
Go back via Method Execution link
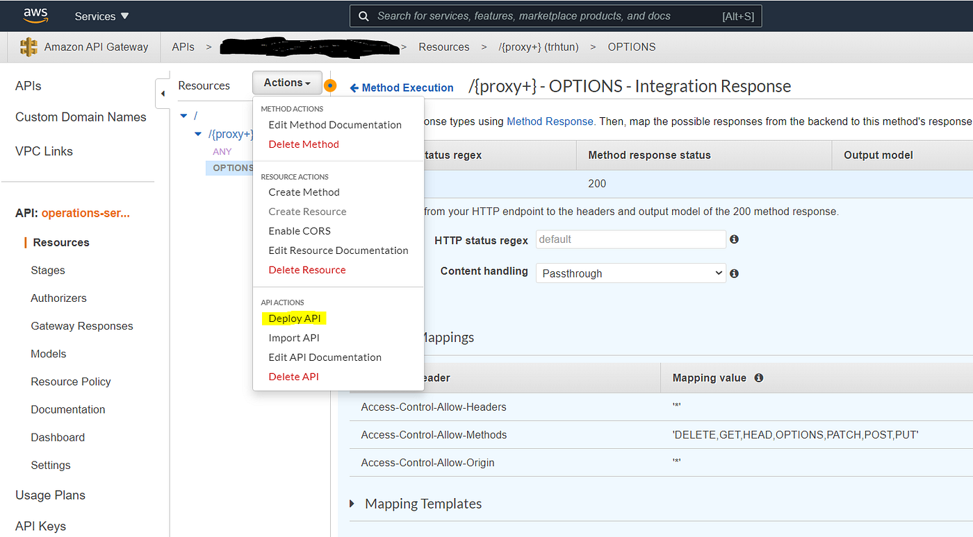(x=402, y=87)
